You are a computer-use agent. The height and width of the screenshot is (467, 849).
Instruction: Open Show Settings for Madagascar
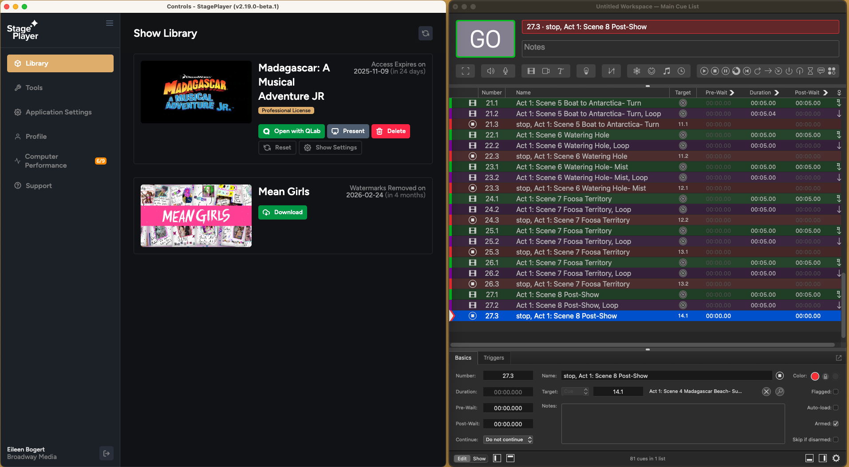point(330,148)
